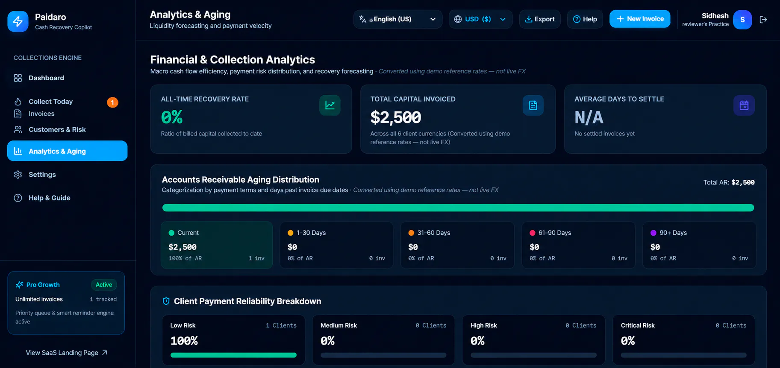Click the Collect Today flame icon
This screenshot has width=780, height=368.
18,102
